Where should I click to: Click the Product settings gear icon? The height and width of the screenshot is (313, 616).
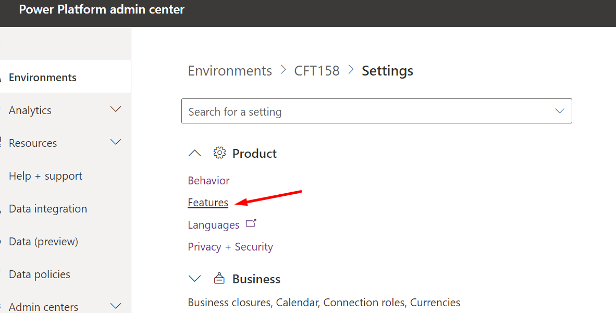219,153
